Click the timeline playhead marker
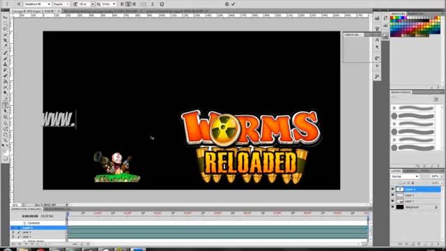The height and width of the screenshot is (251, 446). click(x=68, y=214)
